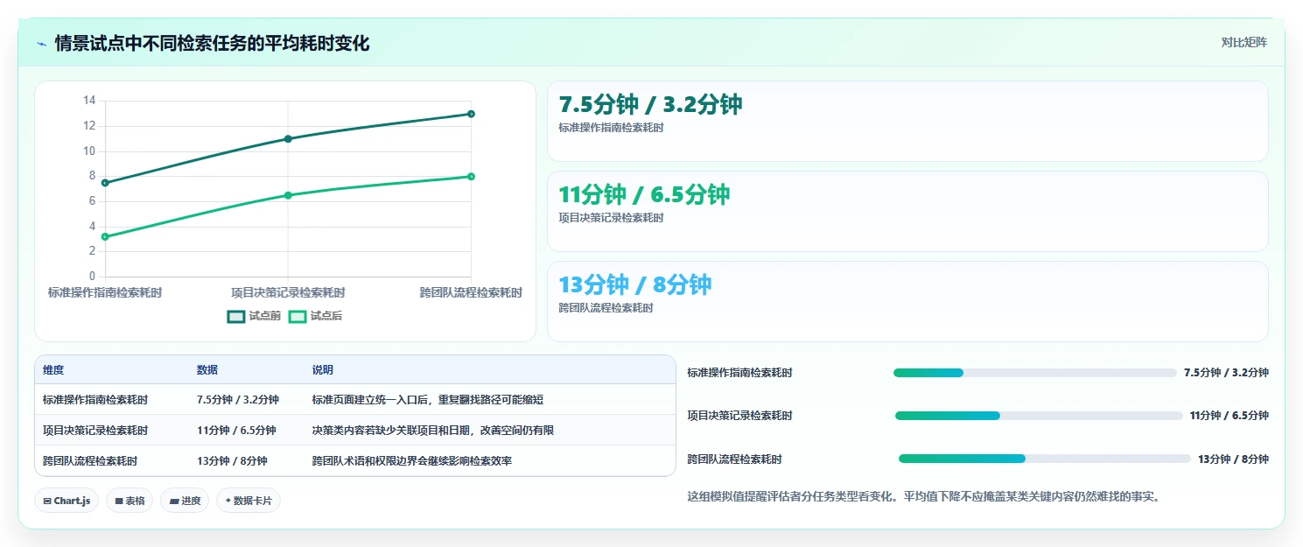Viewport: 1303px width, 547px height.
Task: Toggle the 试点前 legend item
Action: coord(254,316)
